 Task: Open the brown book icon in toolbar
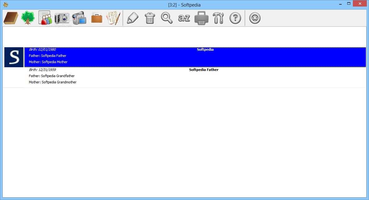[11, 18]
